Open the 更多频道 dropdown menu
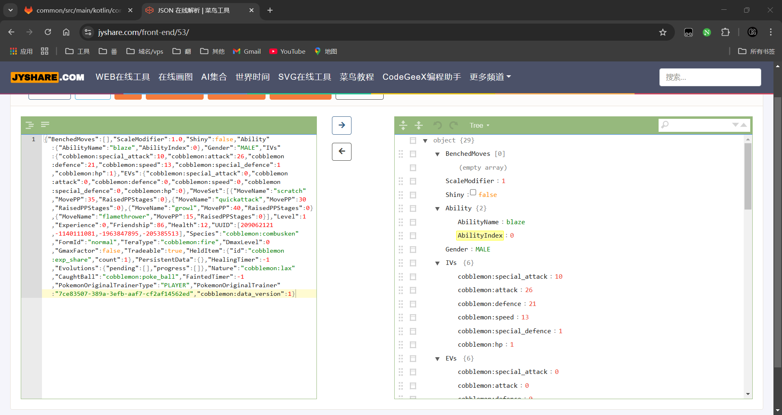 [490, 77]
